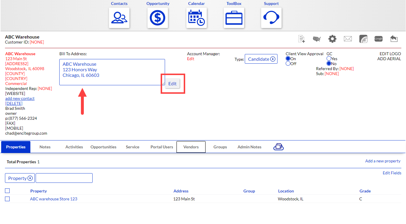Open the Contacts people icon

click(x=119, y=18)
